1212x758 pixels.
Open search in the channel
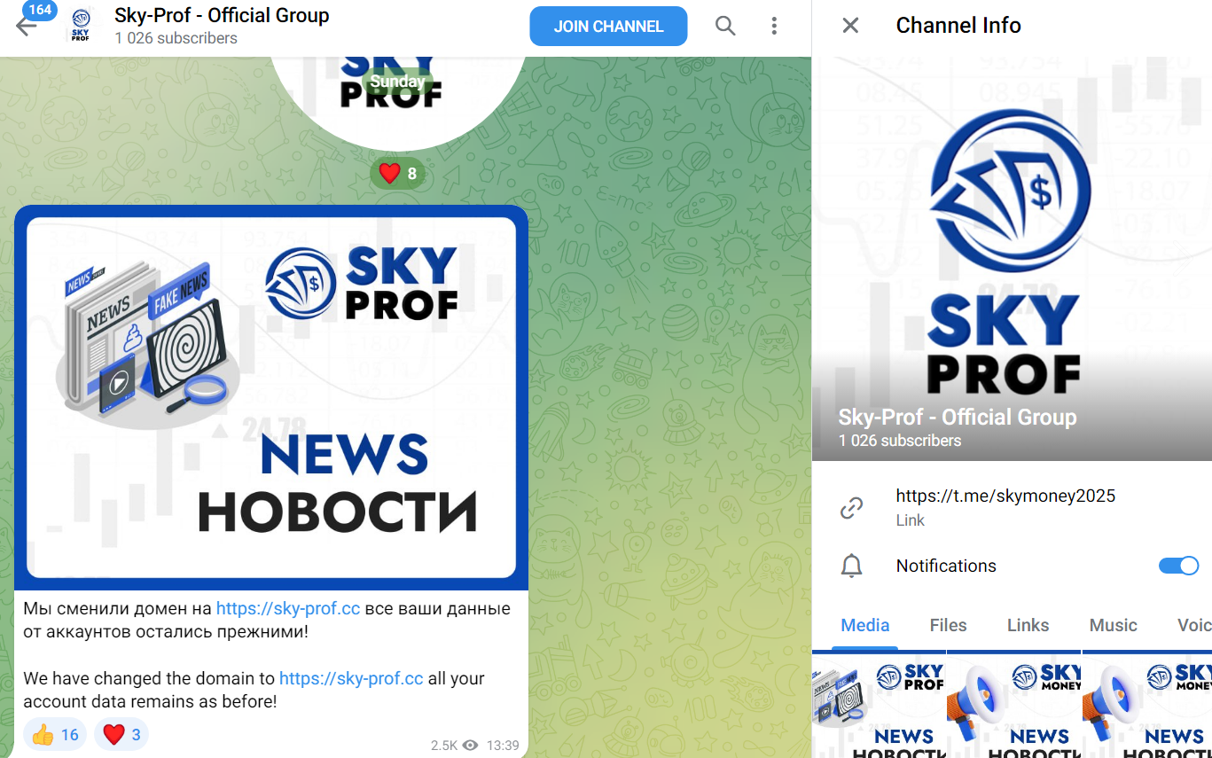click(725, 26)
